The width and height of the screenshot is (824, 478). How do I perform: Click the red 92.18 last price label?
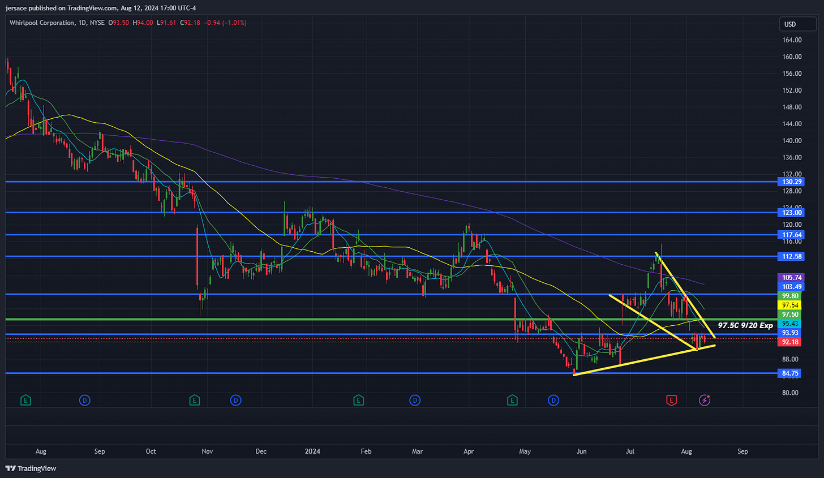tap(790, 342)
